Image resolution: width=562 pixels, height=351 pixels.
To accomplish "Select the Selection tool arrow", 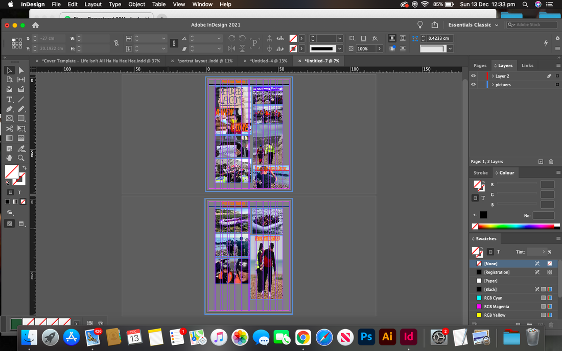I will (9, 70).
